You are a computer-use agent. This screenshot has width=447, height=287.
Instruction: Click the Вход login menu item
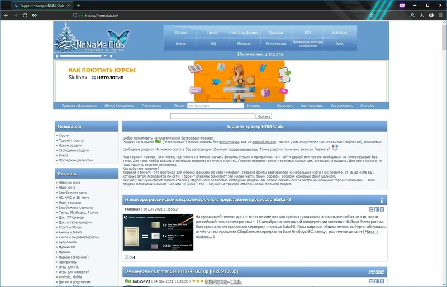(x=339, y=44)
